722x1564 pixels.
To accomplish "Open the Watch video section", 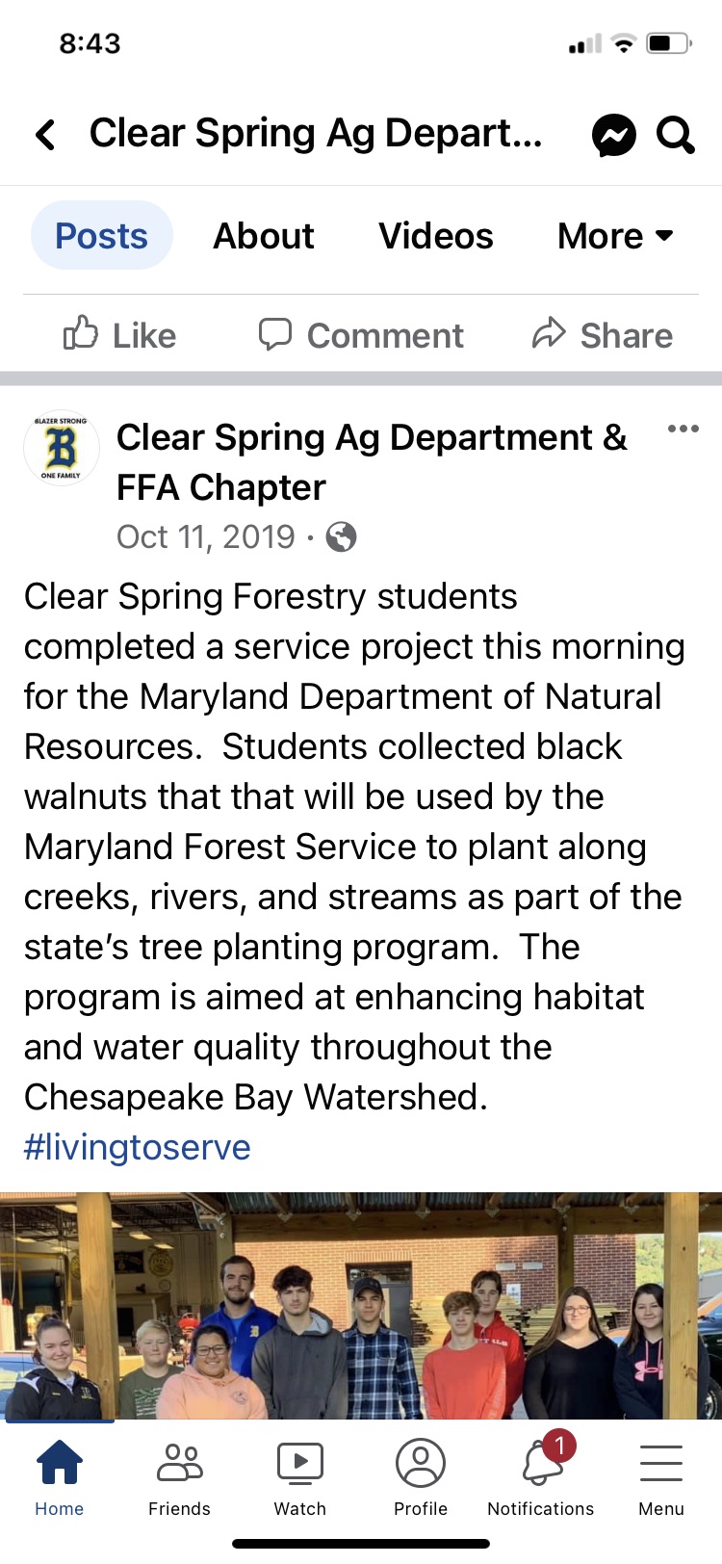I will point(300,1473).
